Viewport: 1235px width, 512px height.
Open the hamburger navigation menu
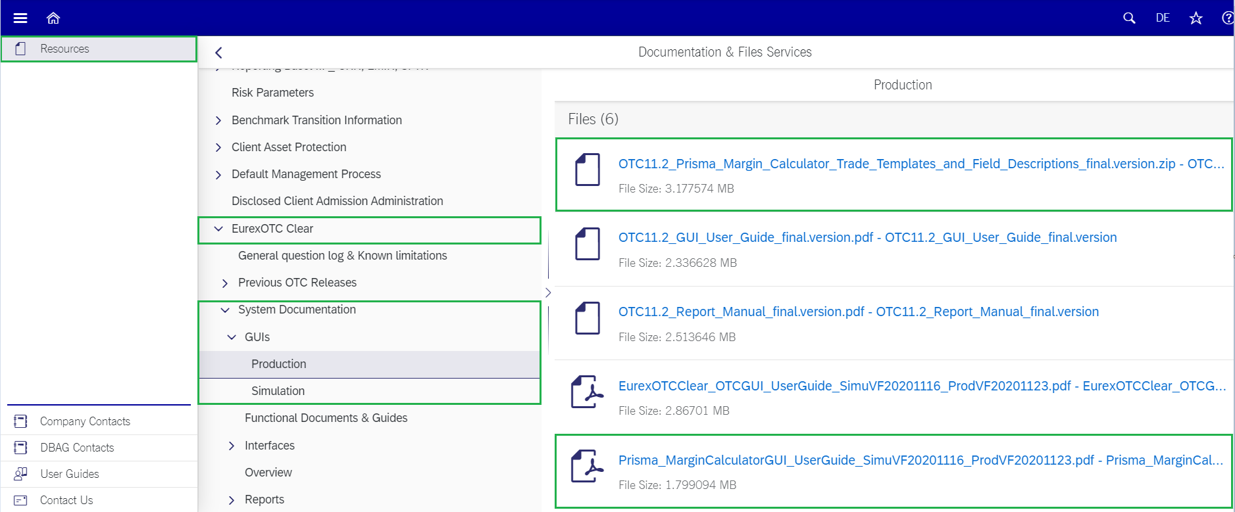click(20, 18)
